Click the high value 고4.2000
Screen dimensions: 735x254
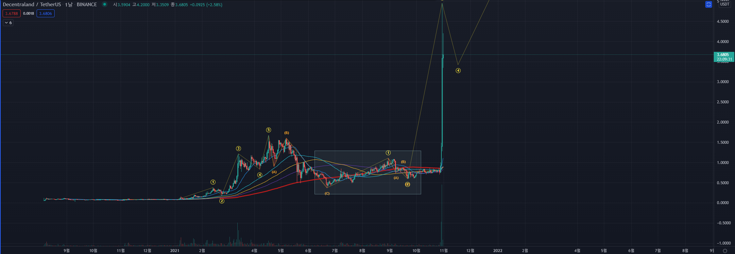pos(141,5)
